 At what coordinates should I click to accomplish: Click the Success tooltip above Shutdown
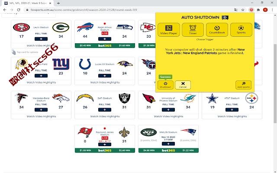[165, 77]
